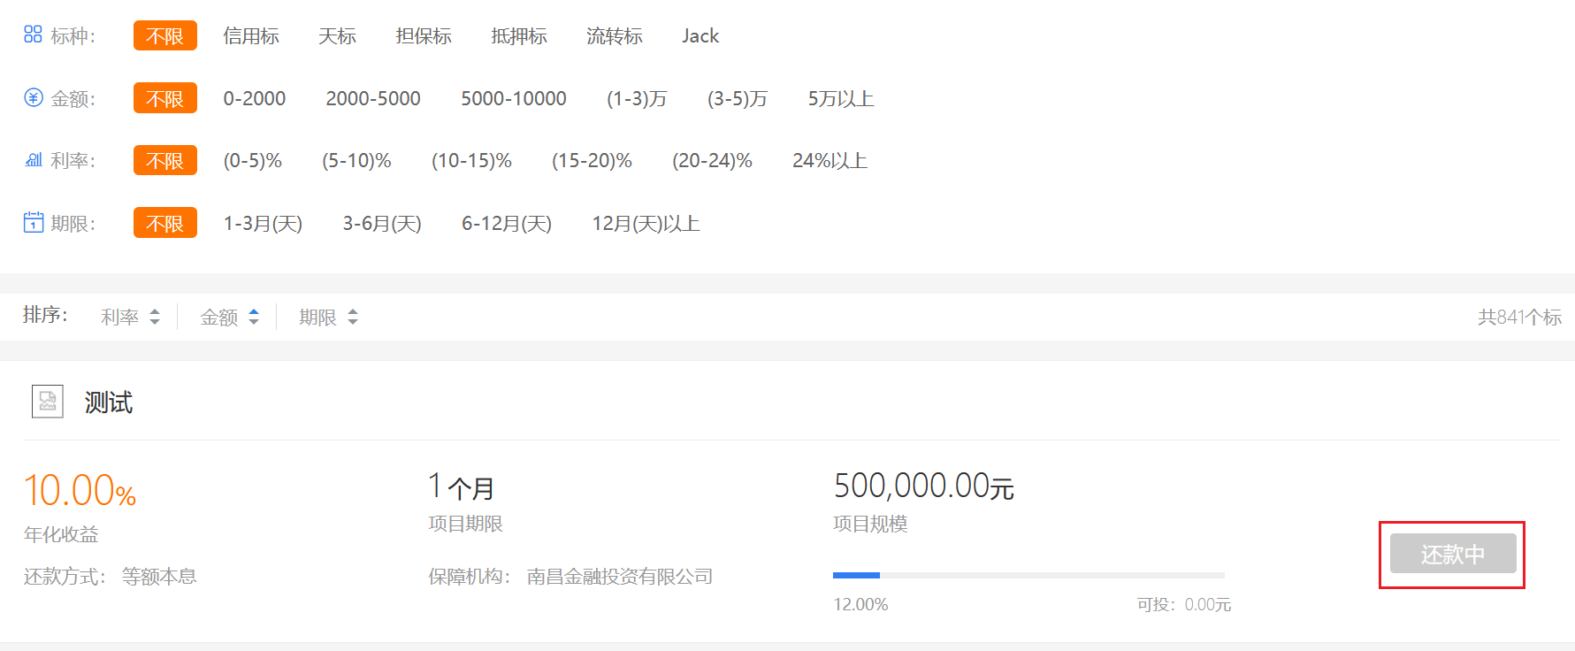Click the calendar icon beside 期限
This screenshot has width=1575, height=651.
coord(34,222)
